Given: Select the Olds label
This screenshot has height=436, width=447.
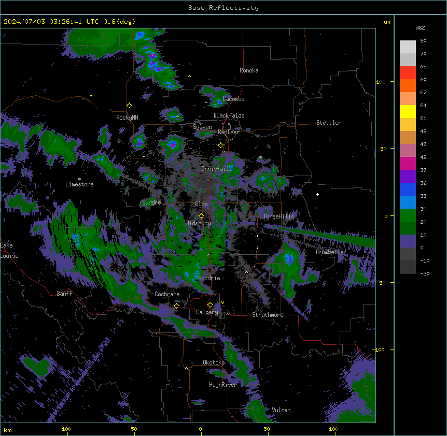Looking at the screenshot, I should coord(201,204).
